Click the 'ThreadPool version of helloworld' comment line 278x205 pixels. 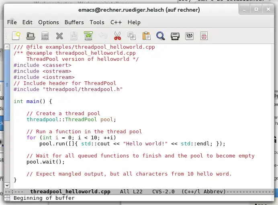[83, 59]
